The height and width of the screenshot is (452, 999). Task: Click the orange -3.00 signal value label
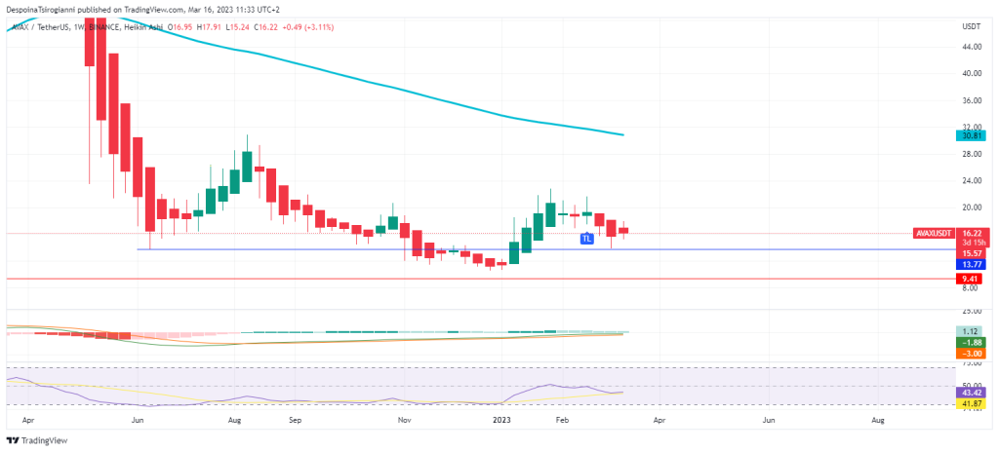970,354
